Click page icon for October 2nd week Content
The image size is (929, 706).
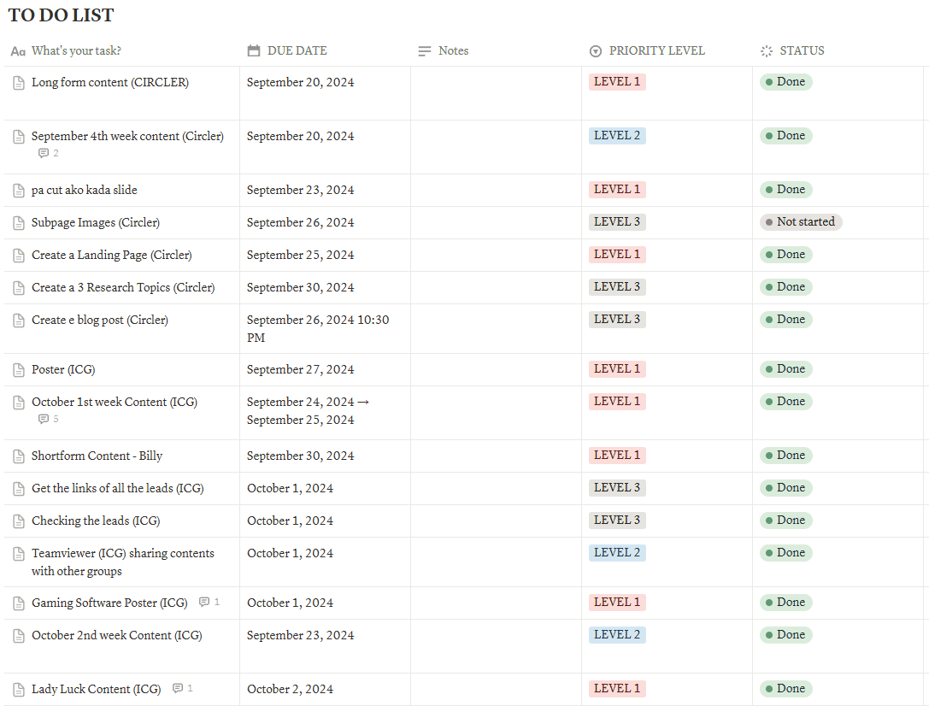point(19,636)
